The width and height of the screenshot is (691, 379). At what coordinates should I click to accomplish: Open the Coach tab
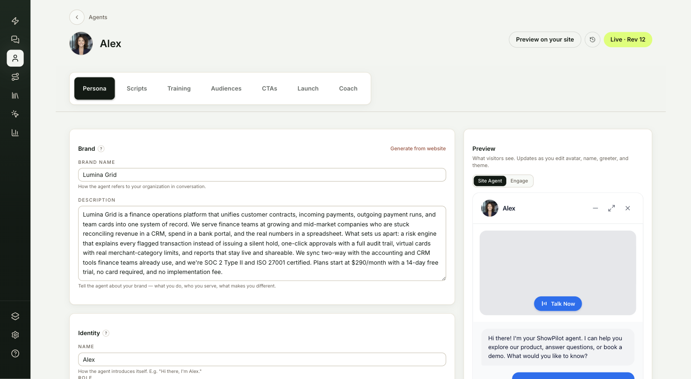coord(348,89)
